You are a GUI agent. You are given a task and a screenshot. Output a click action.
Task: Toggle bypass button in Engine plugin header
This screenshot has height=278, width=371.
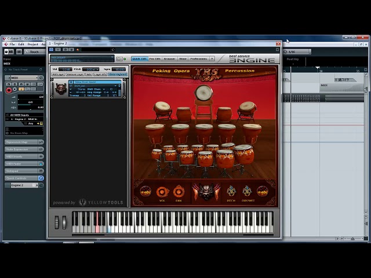click(x=58, y=49)
